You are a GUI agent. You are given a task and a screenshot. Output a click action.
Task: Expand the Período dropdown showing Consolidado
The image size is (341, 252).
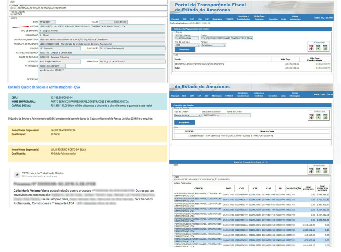[x=213, y=45]
